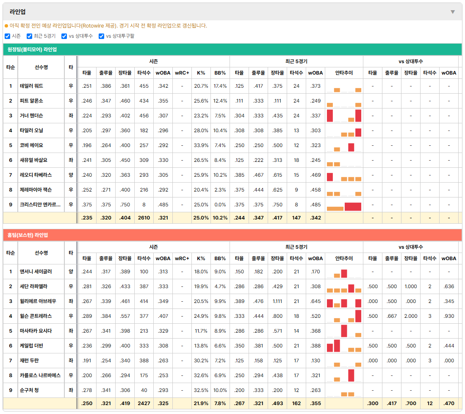Screen dimensions: 465x414
Task: Click the 홈팀(보스턴) 라인업 header
Action: click(x=28, y=235)
